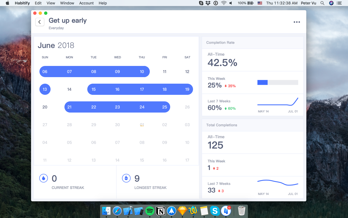
Task: Toggle completion for June 14
Action: click(x=69, y=89)
